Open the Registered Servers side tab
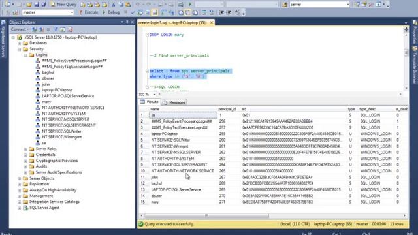This screenshot has width=418, height=235. click(3, 39)
